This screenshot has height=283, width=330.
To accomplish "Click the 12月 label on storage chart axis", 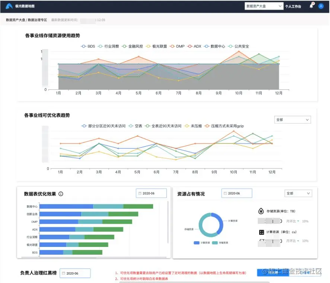I will [279, 93].
